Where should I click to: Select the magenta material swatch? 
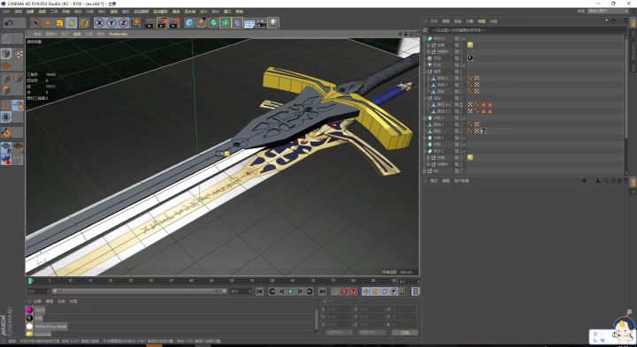pos(29,310)
